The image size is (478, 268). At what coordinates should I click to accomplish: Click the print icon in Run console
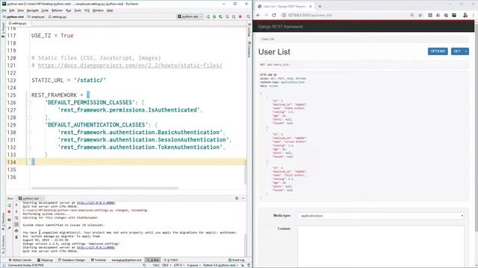pos(16,231)
